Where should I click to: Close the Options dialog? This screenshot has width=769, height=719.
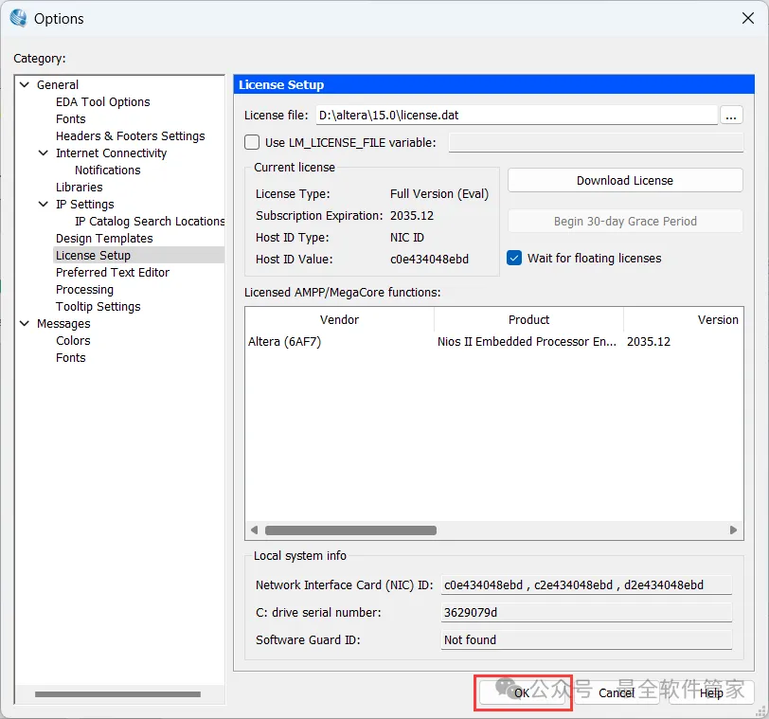pyautogui.click(x=748, y=19)
